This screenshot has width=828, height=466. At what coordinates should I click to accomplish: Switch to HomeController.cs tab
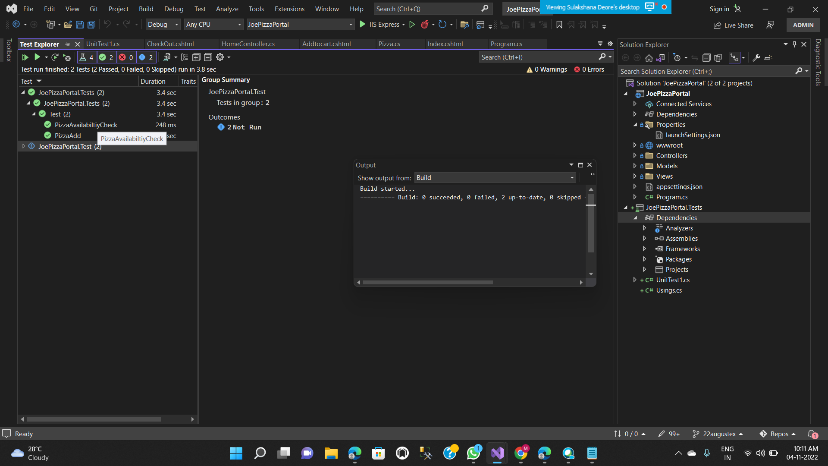[x=248, y=44]
